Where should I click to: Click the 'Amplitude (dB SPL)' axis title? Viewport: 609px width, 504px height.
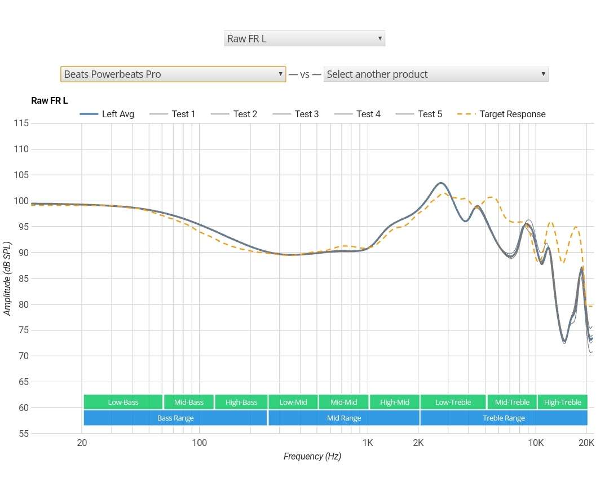(7, 278)
